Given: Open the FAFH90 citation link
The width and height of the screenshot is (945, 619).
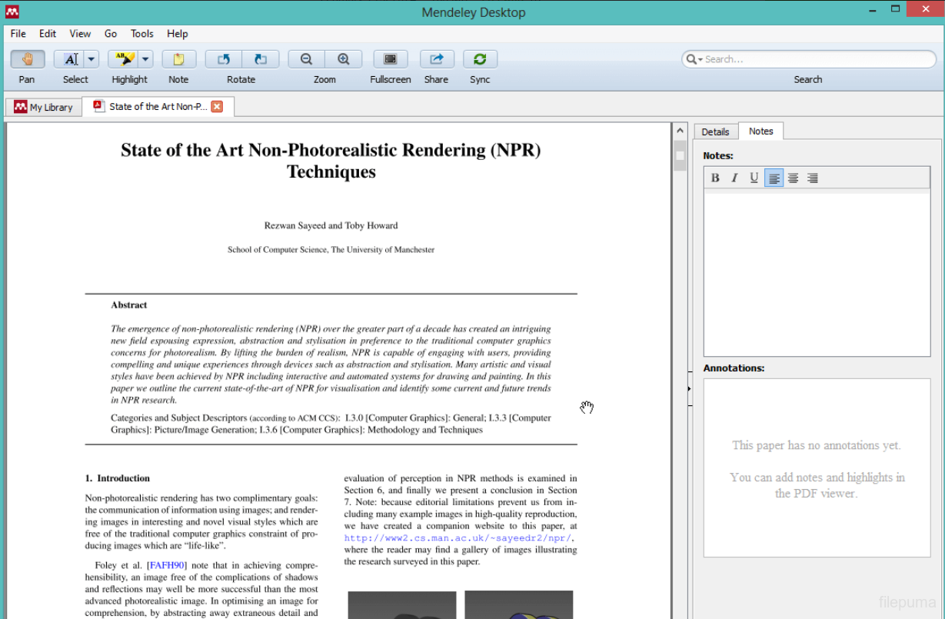Looking at the screenshot, I should 168,565.
